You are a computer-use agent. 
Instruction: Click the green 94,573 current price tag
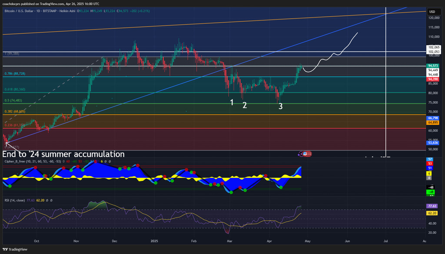coord(432,66)
